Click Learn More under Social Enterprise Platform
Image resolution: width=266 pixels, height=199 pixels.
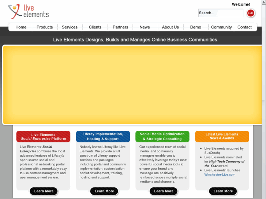click(x=44, y=191)
